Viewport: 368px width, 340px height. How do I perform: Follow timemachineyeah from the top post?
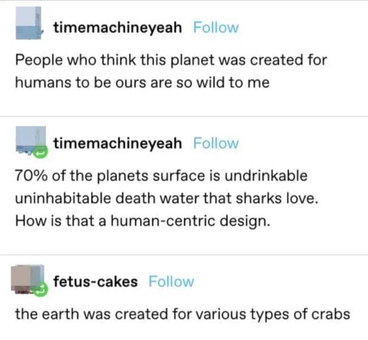216,27
